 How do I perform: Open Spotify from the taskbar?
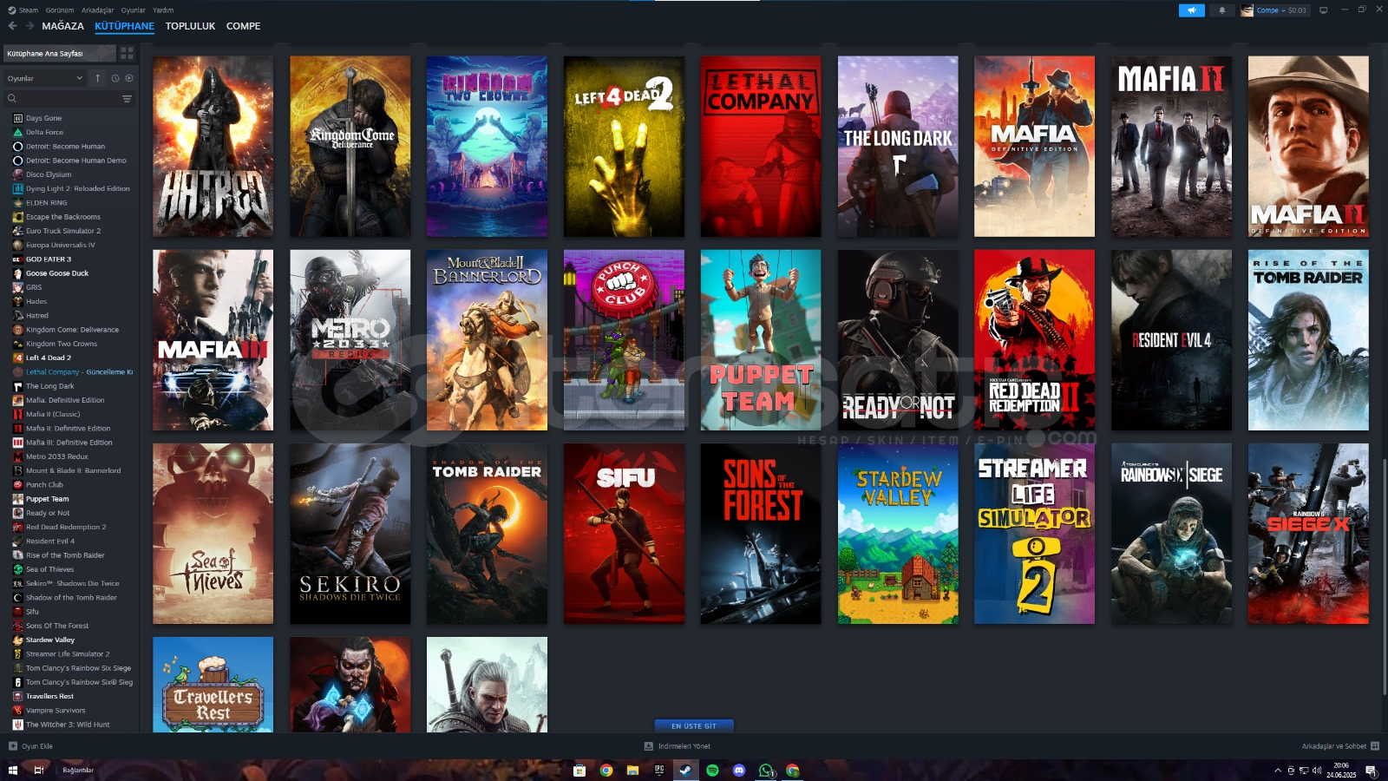[712, 770]
